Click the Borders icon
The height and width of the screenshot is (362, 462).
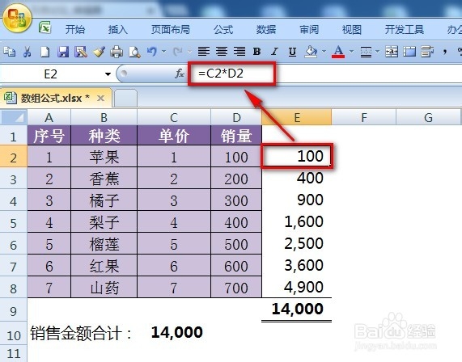click(x=366, y=52)
